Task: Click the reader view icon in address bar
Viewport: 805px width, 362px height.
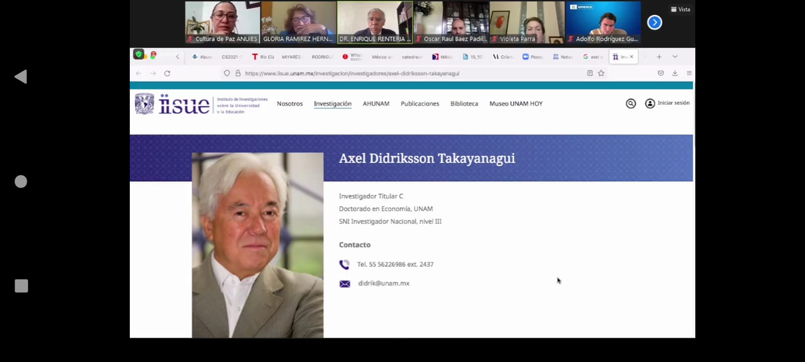Action: 590,73
